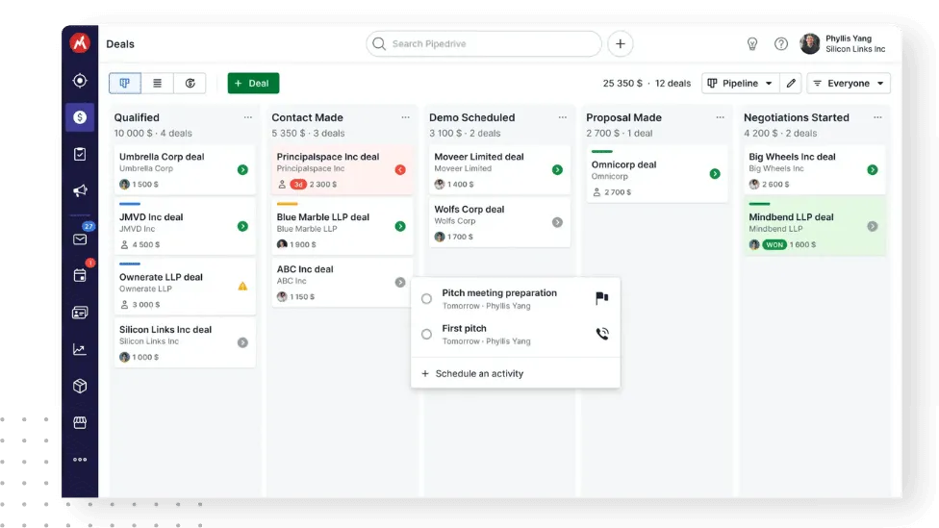Select the Deals dollar icon in sidebar
Image resolution: width=939 pixels, height=528 pixels.
tap(80, 117)
